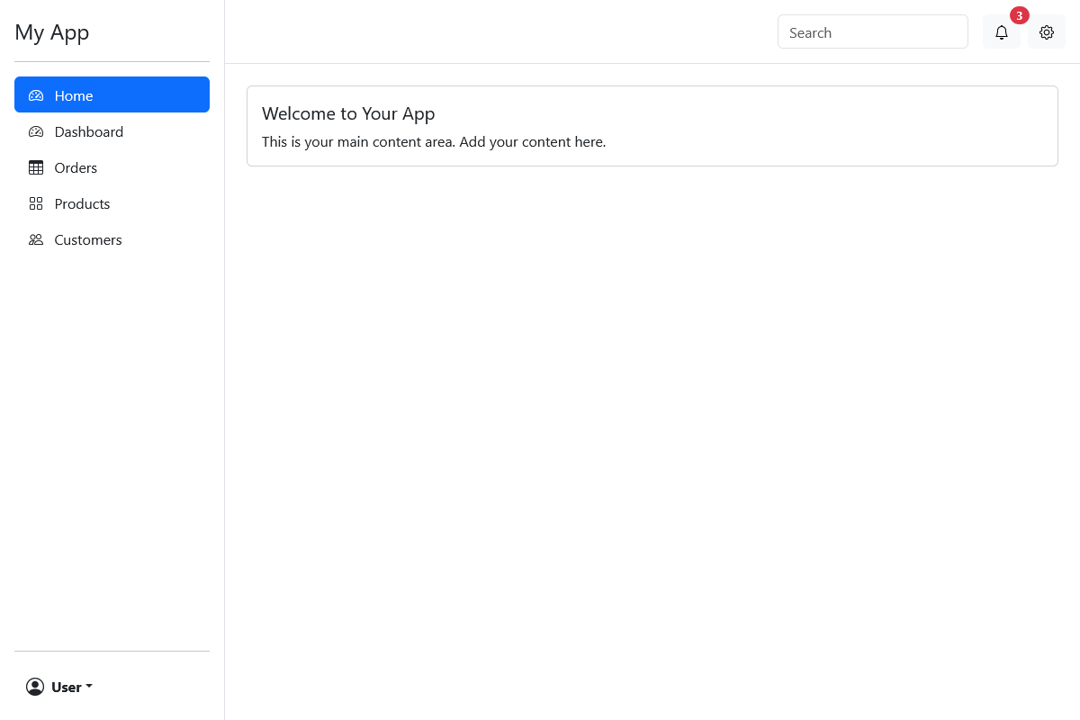Select the Home icon in the sidebar
Viewport: 1080px width, 720px height.
[x=36, y=94]
